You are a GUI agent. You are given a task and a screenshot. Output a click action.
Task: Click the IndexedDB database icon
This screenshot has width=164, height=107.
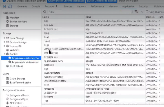(7, 46)
